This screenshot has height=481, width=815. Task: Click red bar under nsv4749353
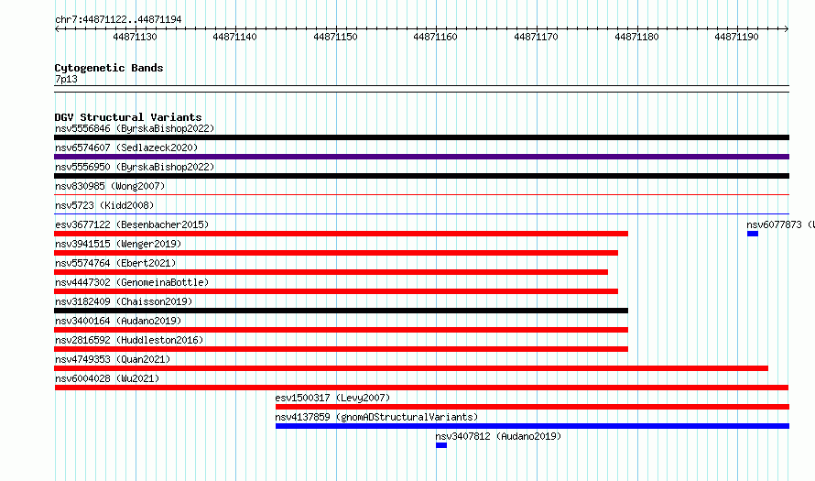coord(411,368)
